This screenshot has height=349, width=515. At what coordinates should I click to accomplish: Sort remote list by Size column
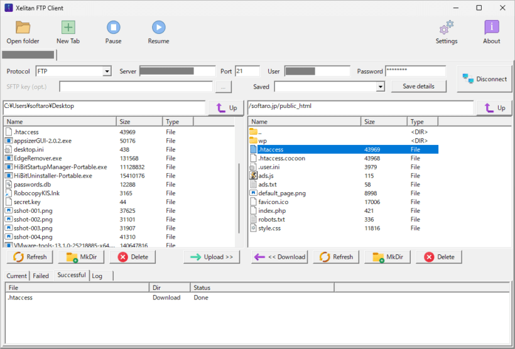(x=384, y=122)
